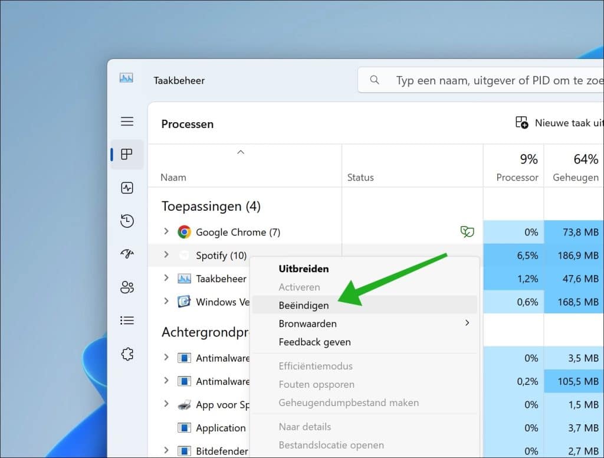Click the 73,8 MB memory value for Chrome
This screenshot has width=604, height=458.
(580, 232)
